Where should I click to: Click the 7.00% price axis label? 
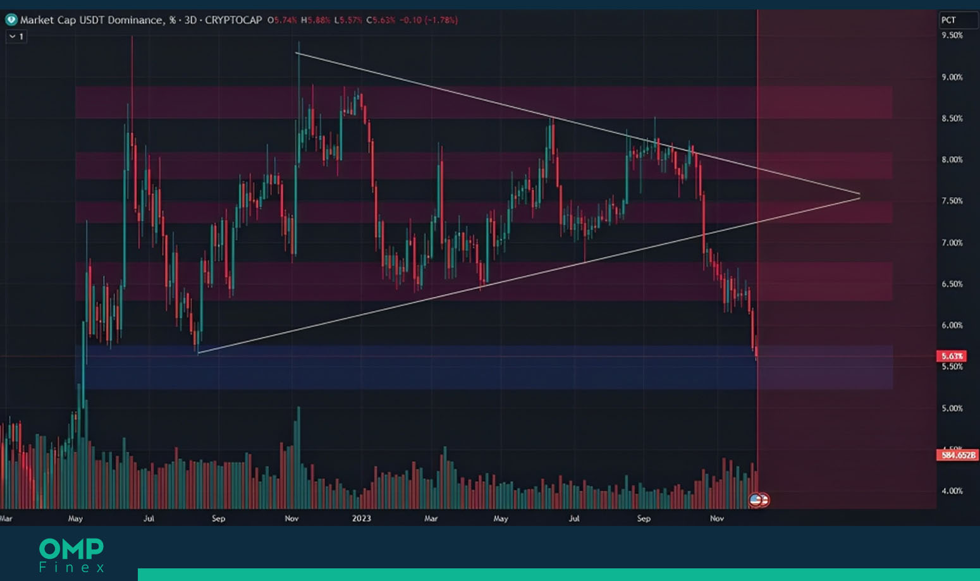coord(952,243)
